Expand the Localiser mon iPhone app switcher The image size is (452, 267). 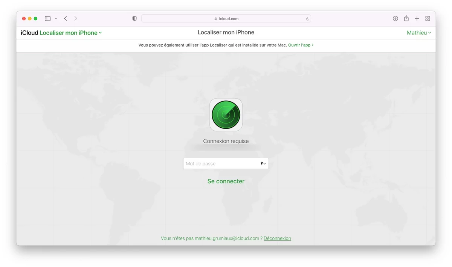tap(71, 33)
